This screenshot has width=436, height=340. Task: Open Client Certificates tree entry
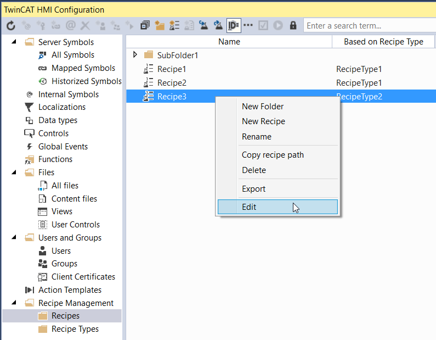(x=83, y=277)
